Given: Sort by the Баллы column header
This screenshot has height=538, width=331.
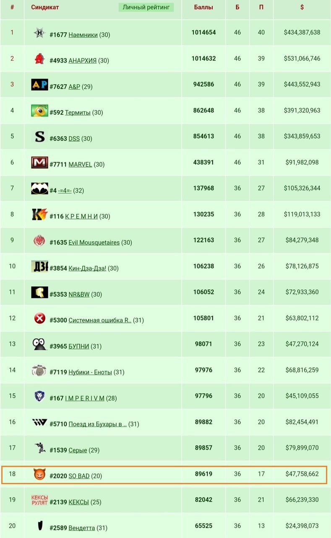Looking at the screenshot, I should coord(203,7).
